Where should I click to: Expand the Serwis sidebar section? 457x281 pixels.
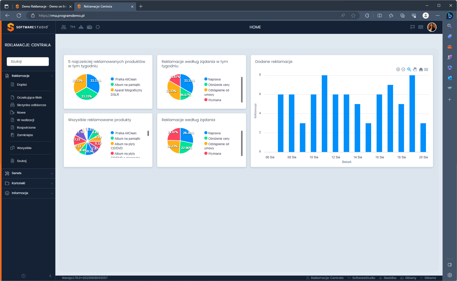point(28,173)
